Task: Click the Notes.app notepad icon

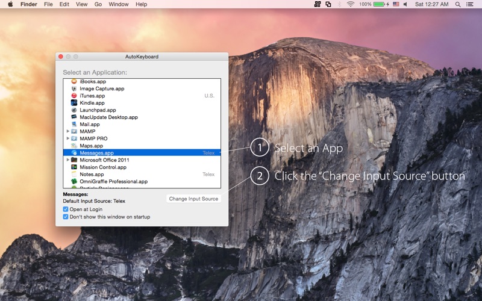Action: click(74, 174)
